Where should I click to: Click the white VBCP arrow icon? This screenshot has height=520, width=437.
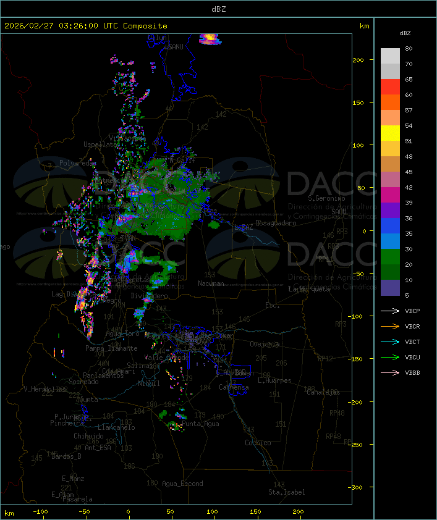390,311
